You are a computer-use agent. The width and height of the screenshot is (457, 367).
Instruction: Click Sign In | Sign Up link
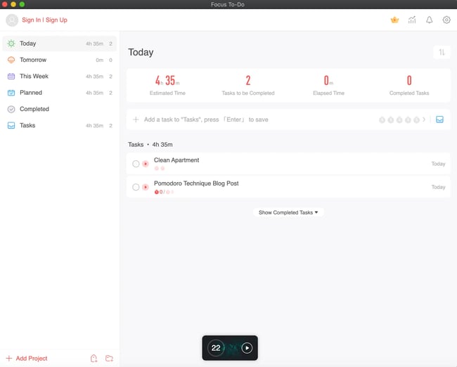44,20
